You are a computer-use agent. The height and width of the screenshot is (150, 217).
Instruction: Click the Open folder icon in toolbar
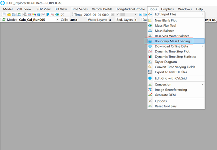[x=9, y=15]
